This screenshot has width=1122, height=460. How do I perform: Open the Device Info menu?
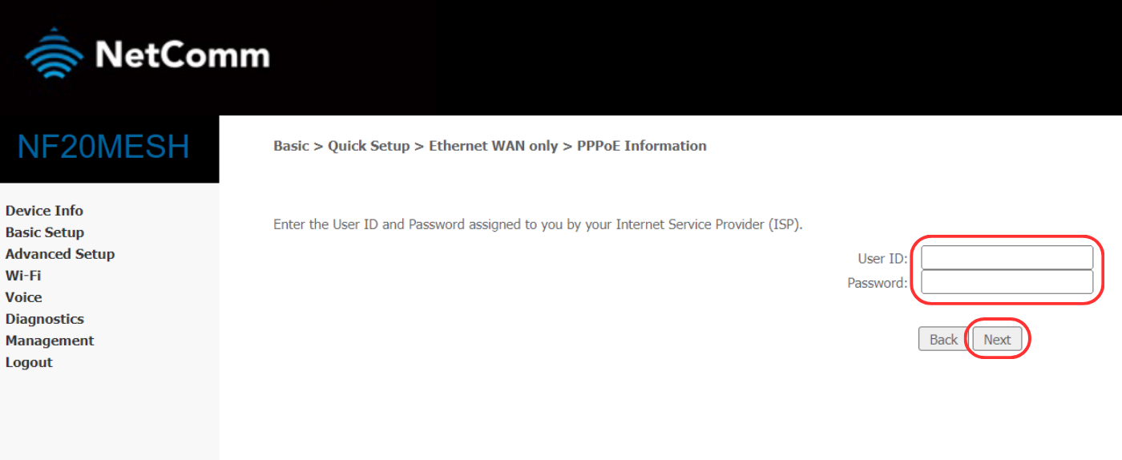pyautogui.click(x=44, y=211)
